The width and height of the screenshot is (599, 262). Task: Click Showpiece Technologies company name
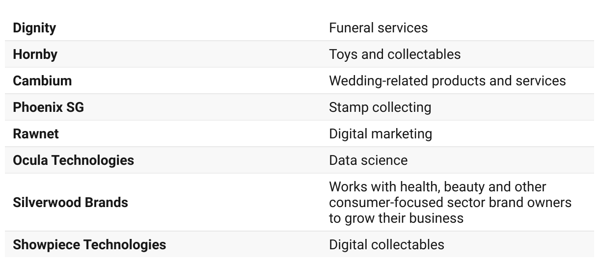point(89,244)
